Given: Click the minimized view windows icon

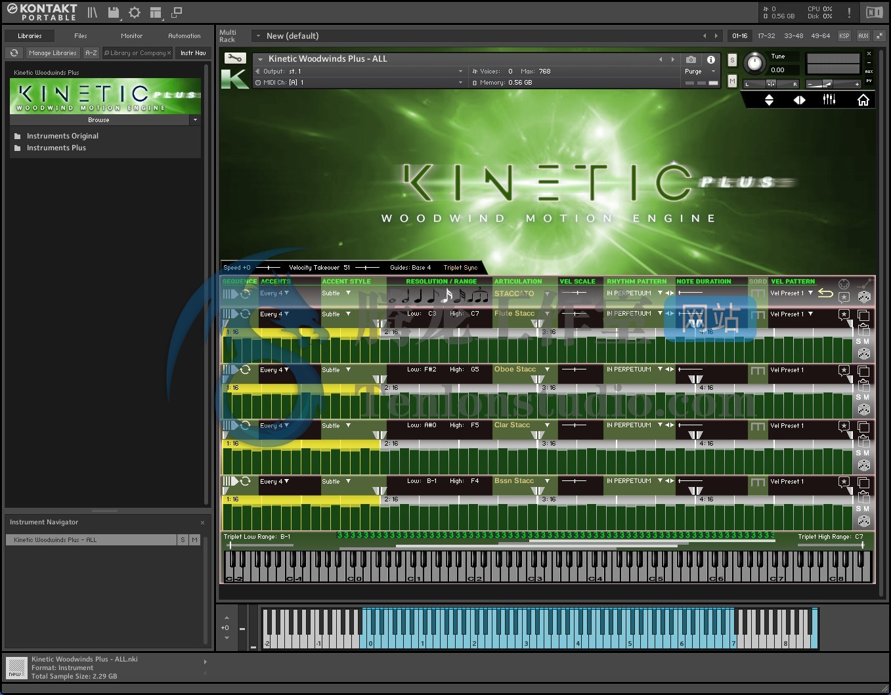Looking at the screenshot, I should pos(177,12).
